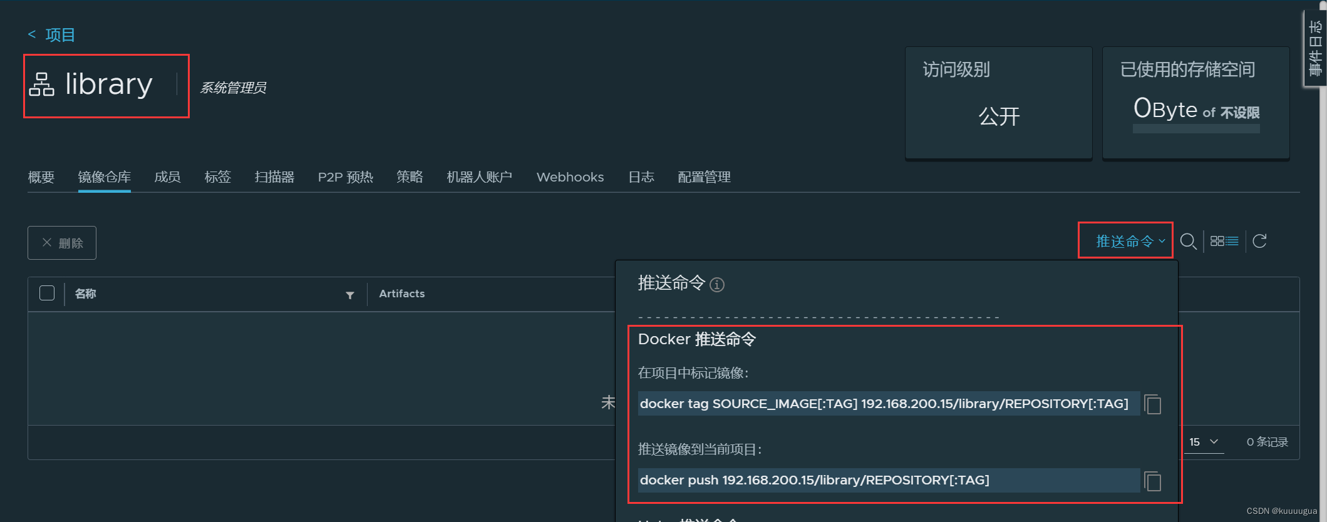Open the 概要 tab

click(x=41, y=177)
